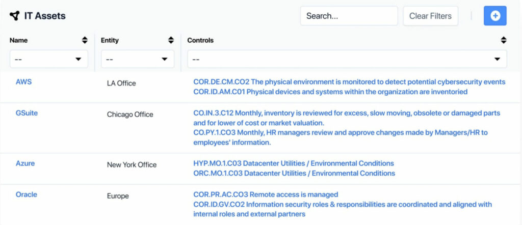Open control ORC.MO.1.C03 Datacenter Utilities
The width and height of the screenshot is (522, 225).
coord(294,174)
